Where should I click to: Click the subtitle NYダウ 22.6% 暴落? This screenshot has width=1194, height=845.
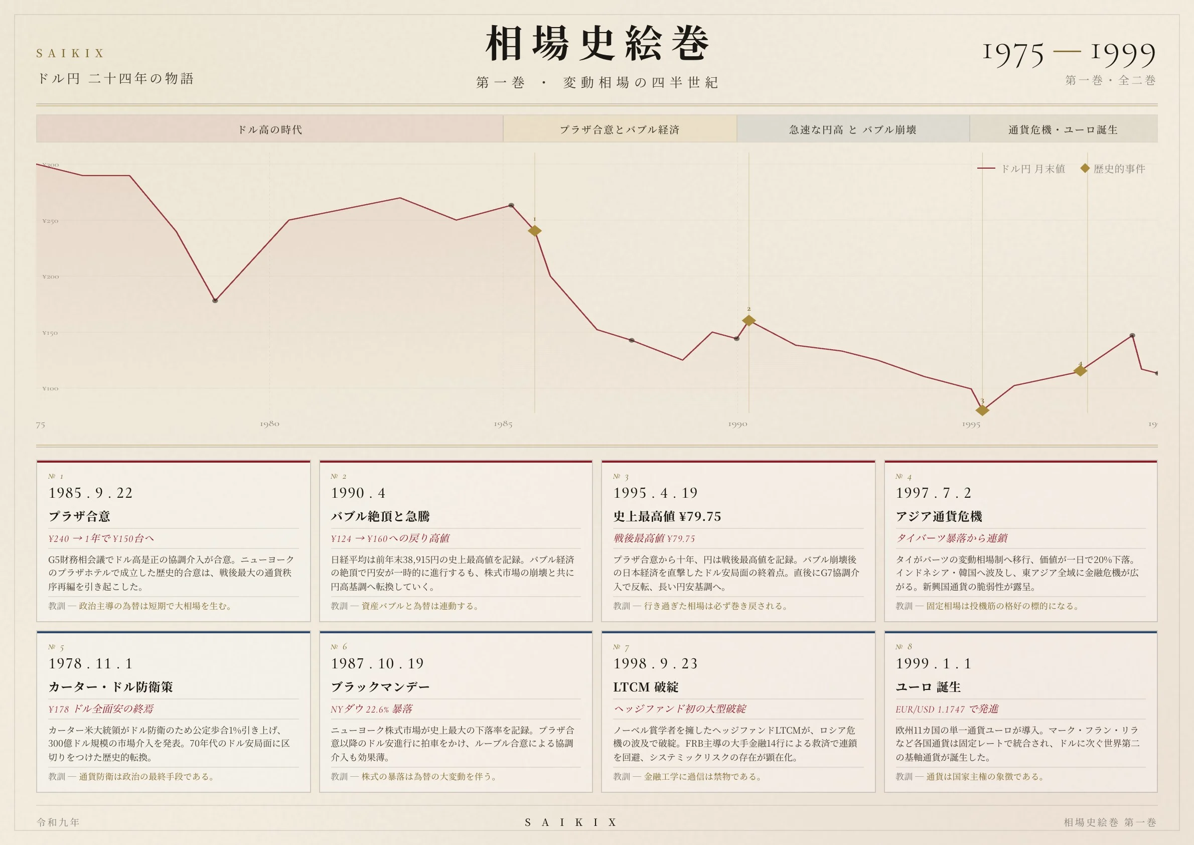coord(371,709)
